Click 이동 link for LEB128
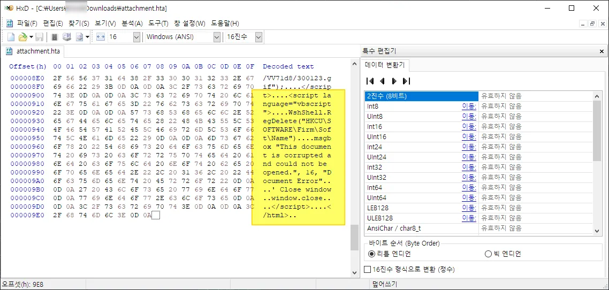This screenshot has width=609, height=290. [469, 208]
